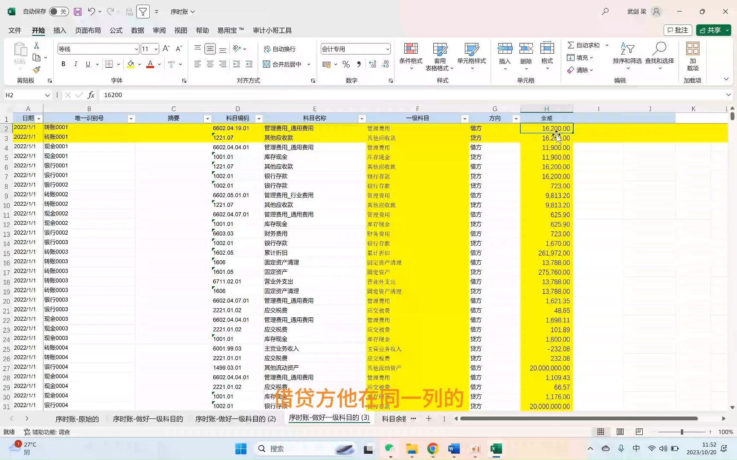Click the Cut scissors icon
This screenshot has width=737, height=460.
click(37, 45)
